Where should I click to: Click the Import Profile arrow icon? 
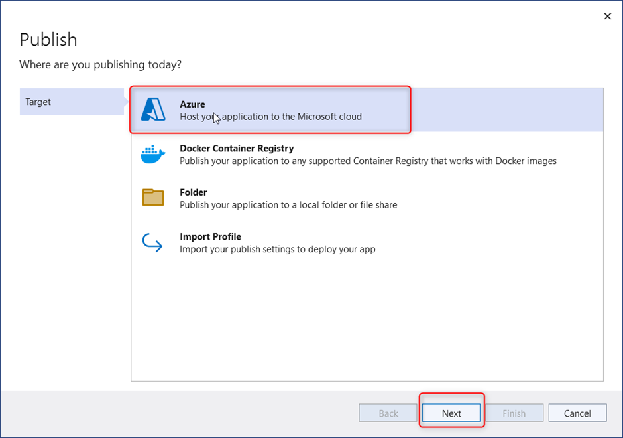(x=152, y=242)
